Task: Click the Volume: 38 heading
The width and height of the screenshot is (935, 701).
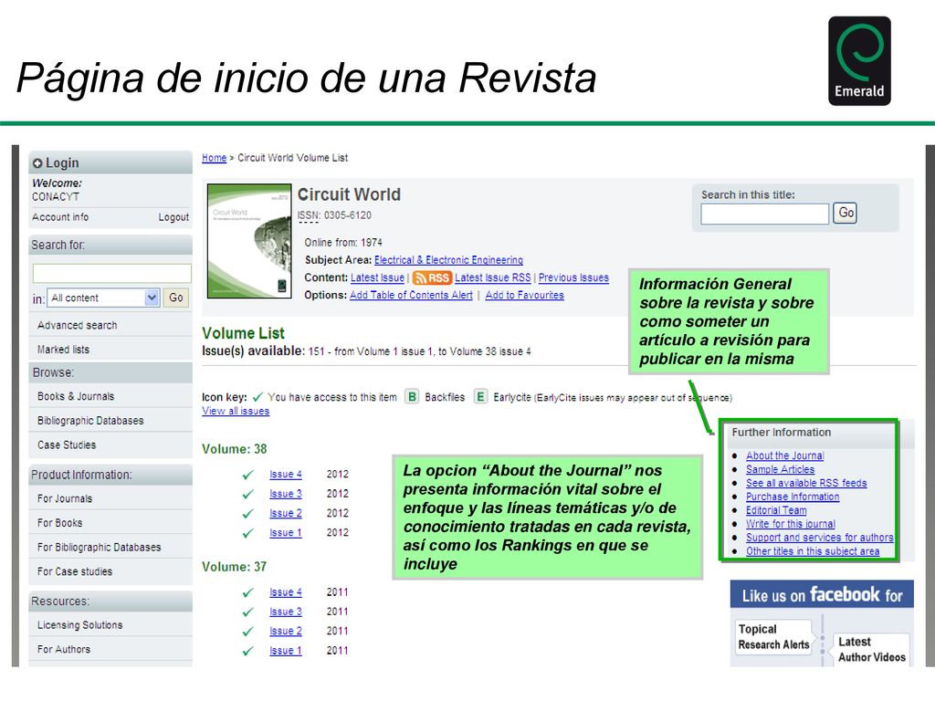Action: tap(235, 449)
